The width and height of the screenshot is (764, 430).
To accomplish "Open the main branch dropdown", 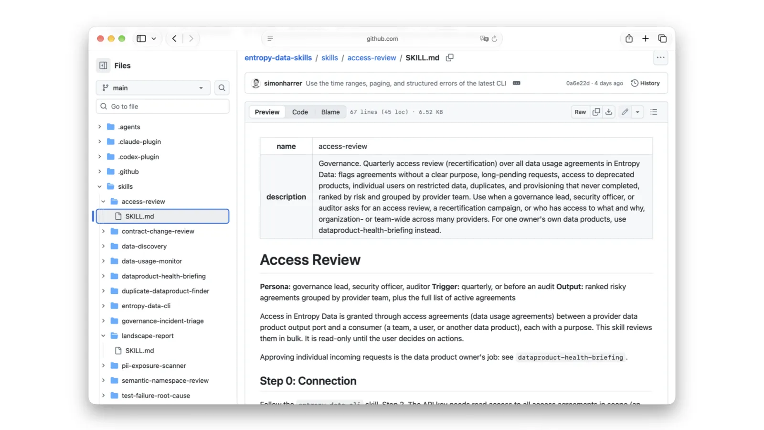I will coord(153,88).
